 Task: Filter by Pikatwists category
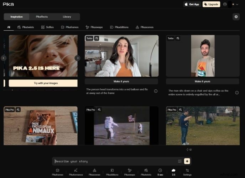click(x=26, y=27)
